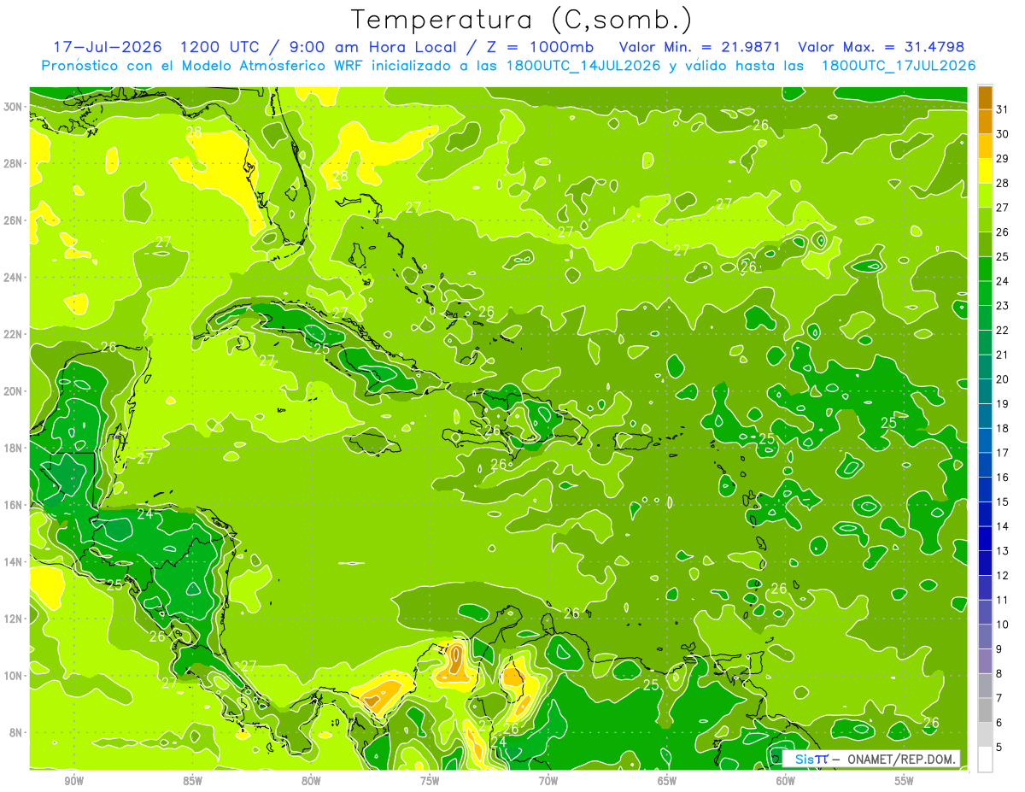
Task: Click the '75W' longitude axis label
Action: (x=430, y=781)
